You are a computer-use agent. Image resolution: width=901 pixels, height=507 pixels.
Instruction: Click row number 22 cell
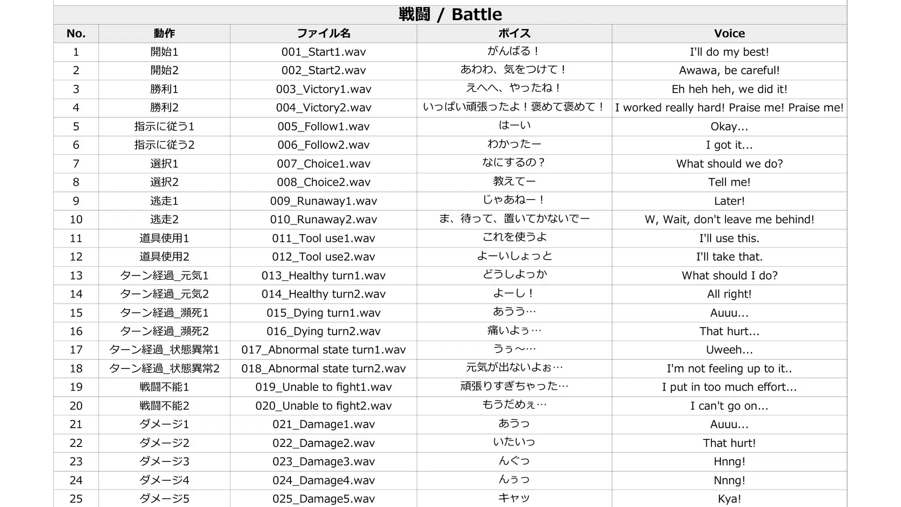[76, 443]
